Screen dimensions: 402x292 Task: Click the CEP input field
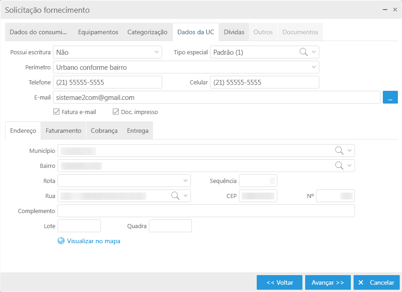[x=258, y=196]
